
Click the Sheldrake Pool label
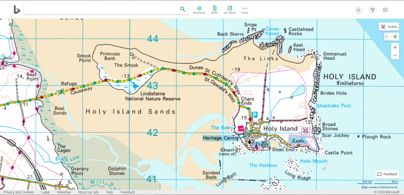[334, 106]
